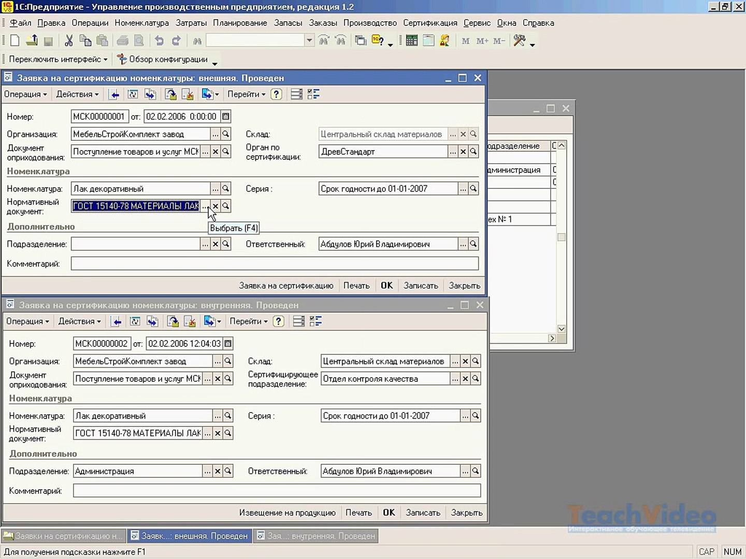Click Печать button in external request window
The width and height of the screenshot is (746, 559).
[356, 286]
